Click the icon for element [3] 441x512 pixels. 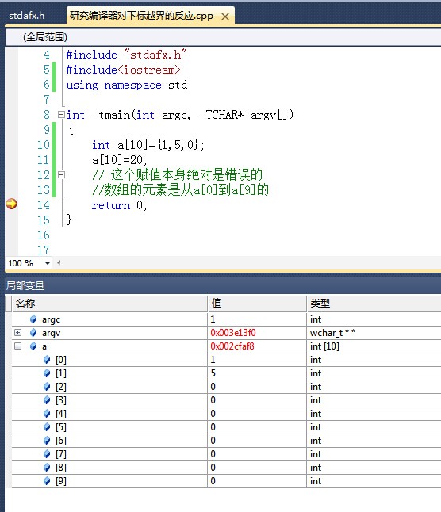point(47,400)
